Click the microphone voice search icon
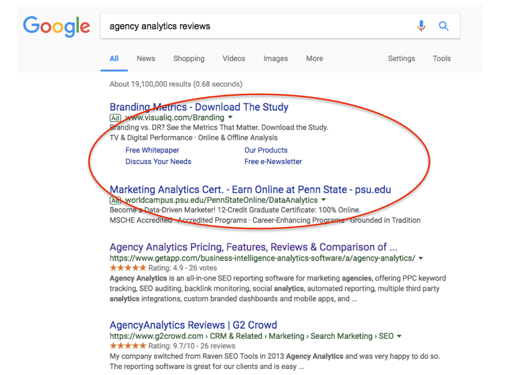 click(421, 25)
